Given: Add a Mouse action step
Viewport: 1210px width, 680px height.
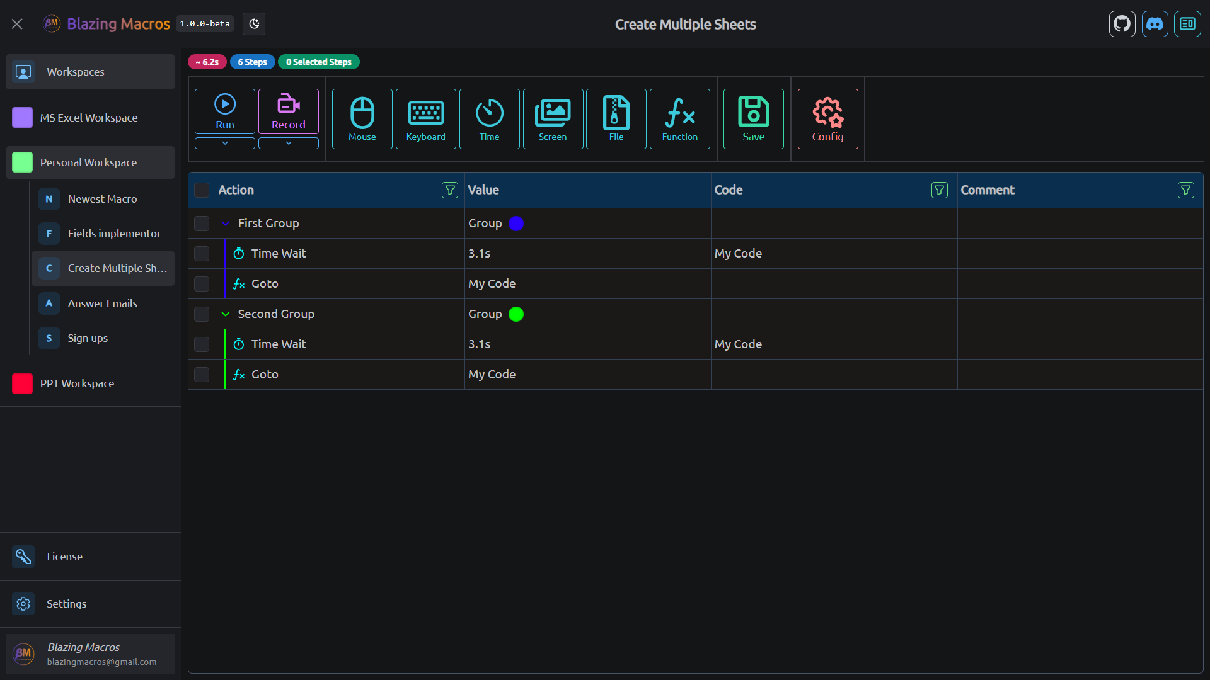Looking at the screenshot, I should click(x=362, y=119).
